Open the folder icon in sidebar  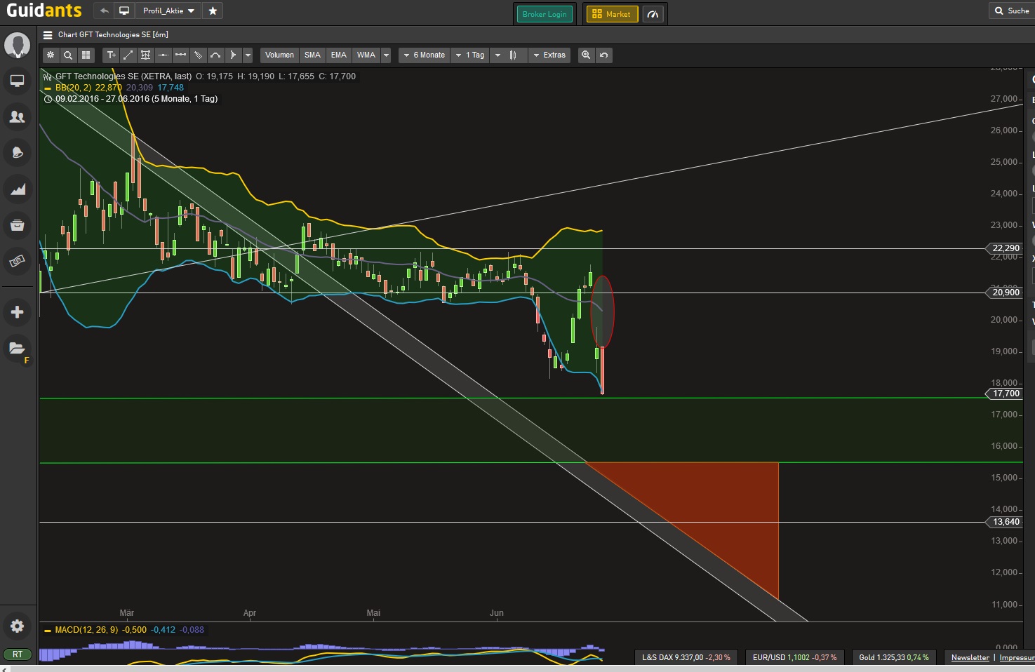click(x=18, y=348)
